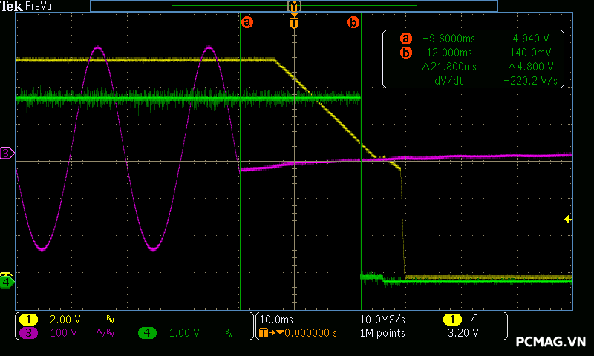The image size is (594, 356).
Task: Click the 10.0MS/s sample rate readout
Action: (x=382, y=319)
